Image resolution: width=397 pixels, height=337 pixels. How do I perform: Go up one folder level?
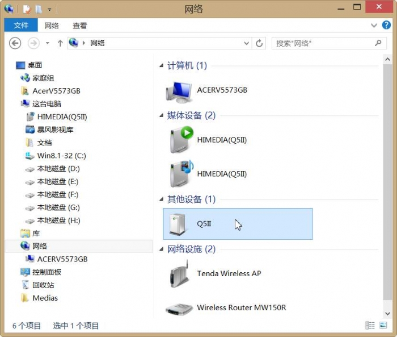(60, 43)
